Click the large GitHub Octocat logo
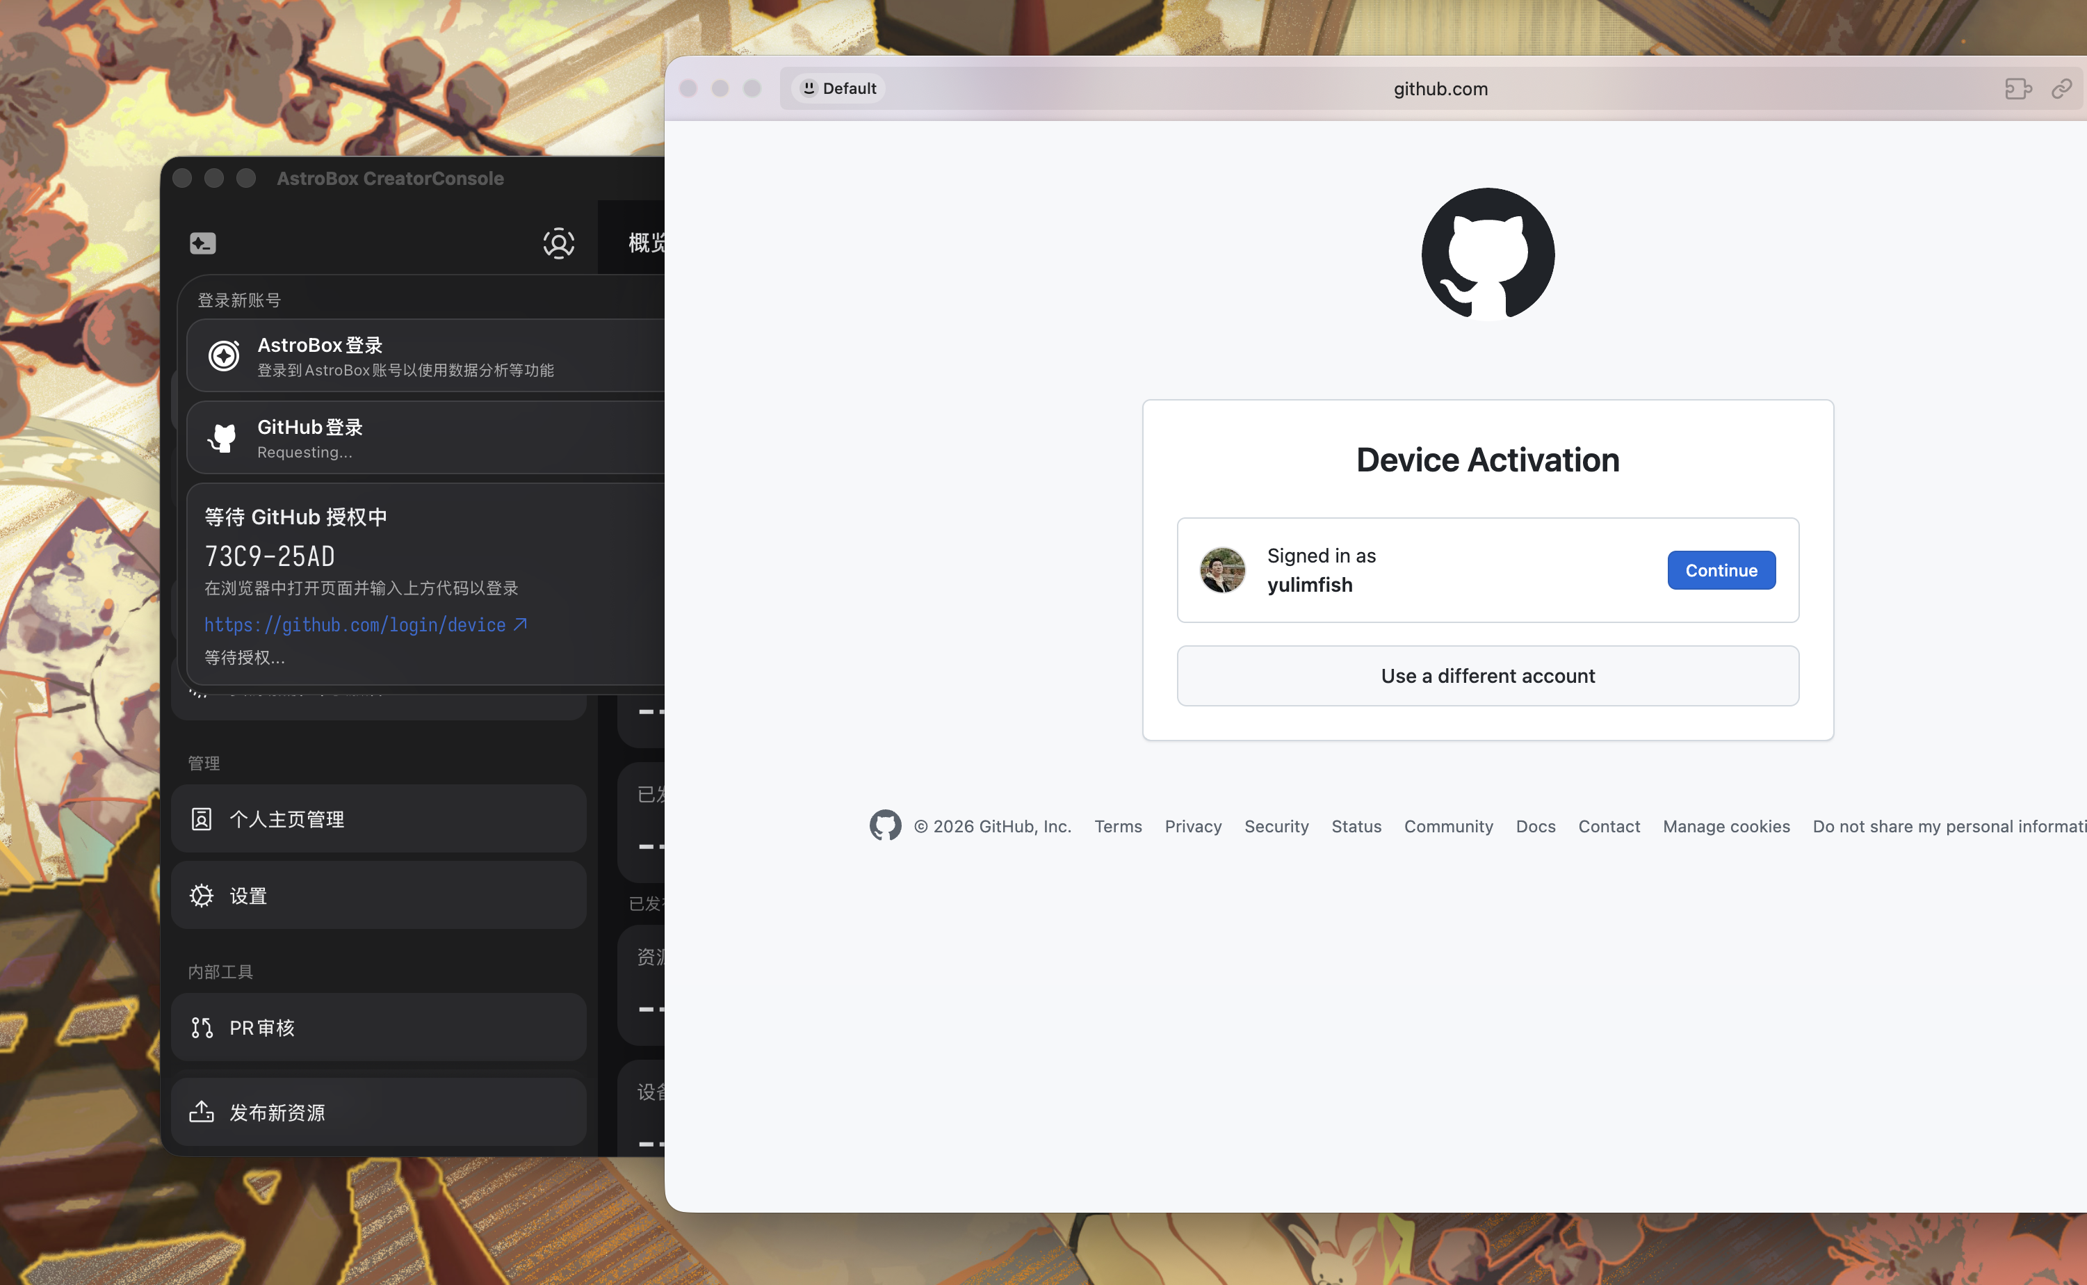Screen dimensions: 2087x1285 (x=1488, y=253)
